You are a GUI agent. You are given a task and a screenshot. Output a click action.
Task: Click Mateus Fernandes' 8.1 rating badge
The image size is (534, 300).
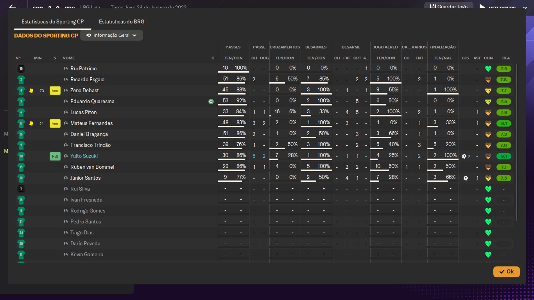504,123
